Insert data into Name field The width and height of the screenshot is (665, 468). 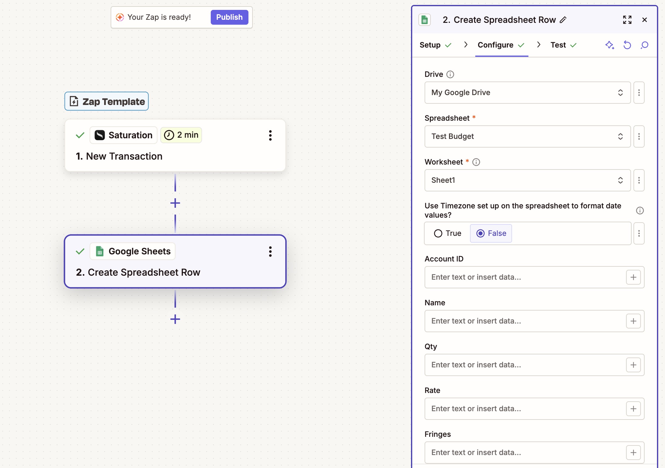point(633,321)
